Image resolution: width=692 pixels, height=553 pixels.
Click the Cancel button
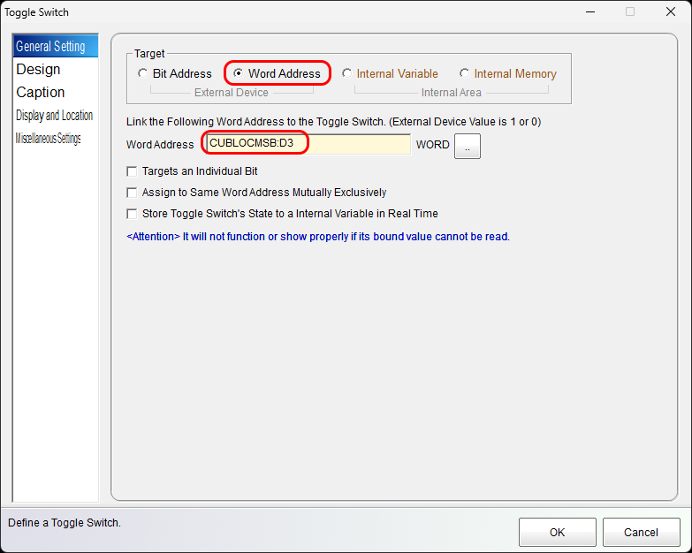click(641, 533)
